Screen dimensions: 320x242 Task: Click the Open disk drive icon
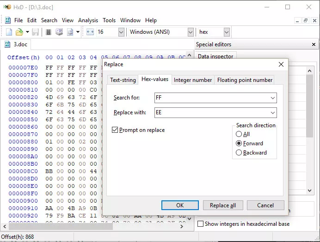[59, 32]
